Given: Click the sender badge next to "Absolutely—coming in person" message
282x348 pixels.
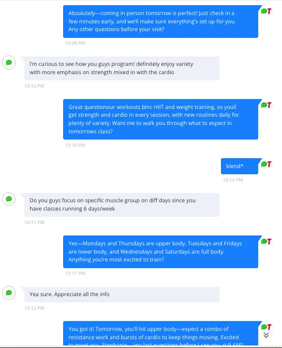Looking at the screenshot, I should 266,11.
